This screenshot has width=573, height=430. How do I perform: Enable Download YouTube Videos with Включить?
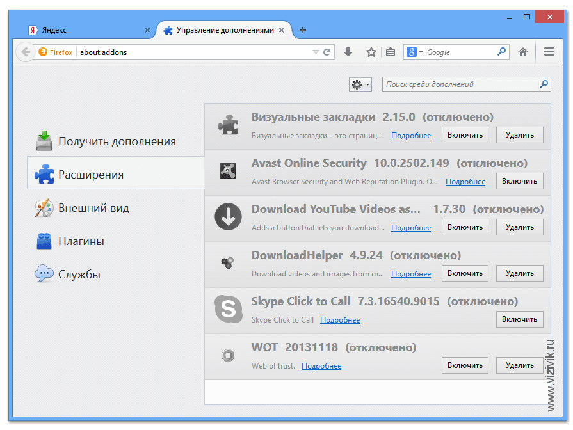[465, 227]
